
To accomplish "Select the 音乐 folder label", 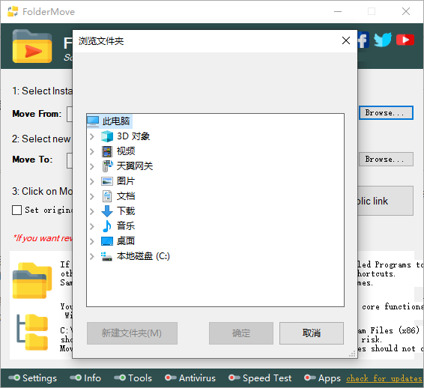I will tap(126, 226).
